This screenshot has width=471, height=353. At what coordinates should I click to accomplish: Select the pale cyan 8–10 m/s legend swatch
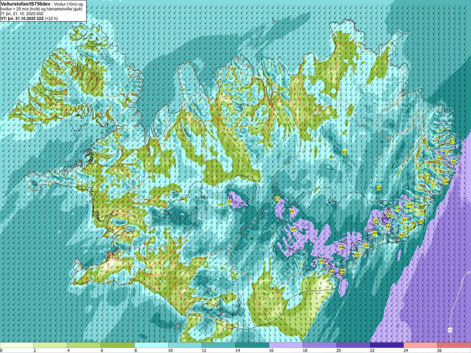tap(151, 345)
